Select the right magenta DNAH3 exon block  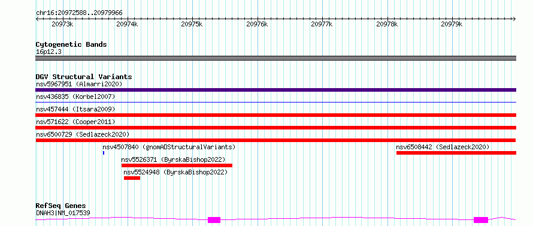[x=481, y=220]
